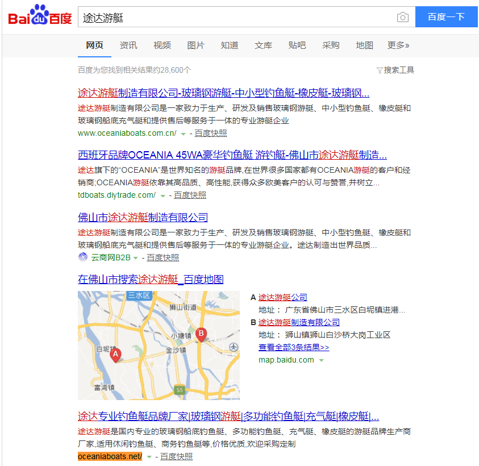The image size is (479, 466).
Task: Select the 网页 tab
Action: [x=94, y=45]
